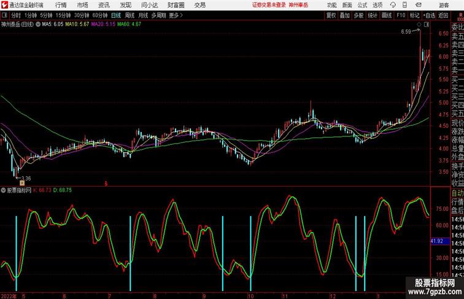Screen dimensions: 464x299
Task: Switch to 1分钟 period
Action: [x=31, y=15]
